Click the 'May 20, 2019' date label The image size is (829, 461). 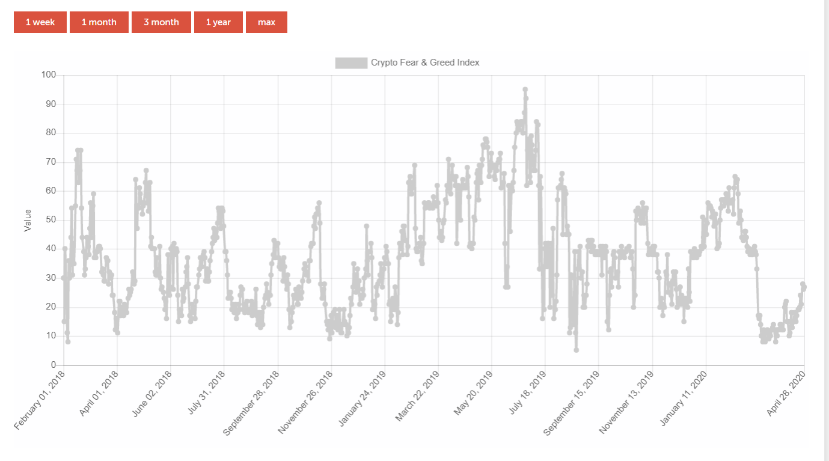coord(473,394)
